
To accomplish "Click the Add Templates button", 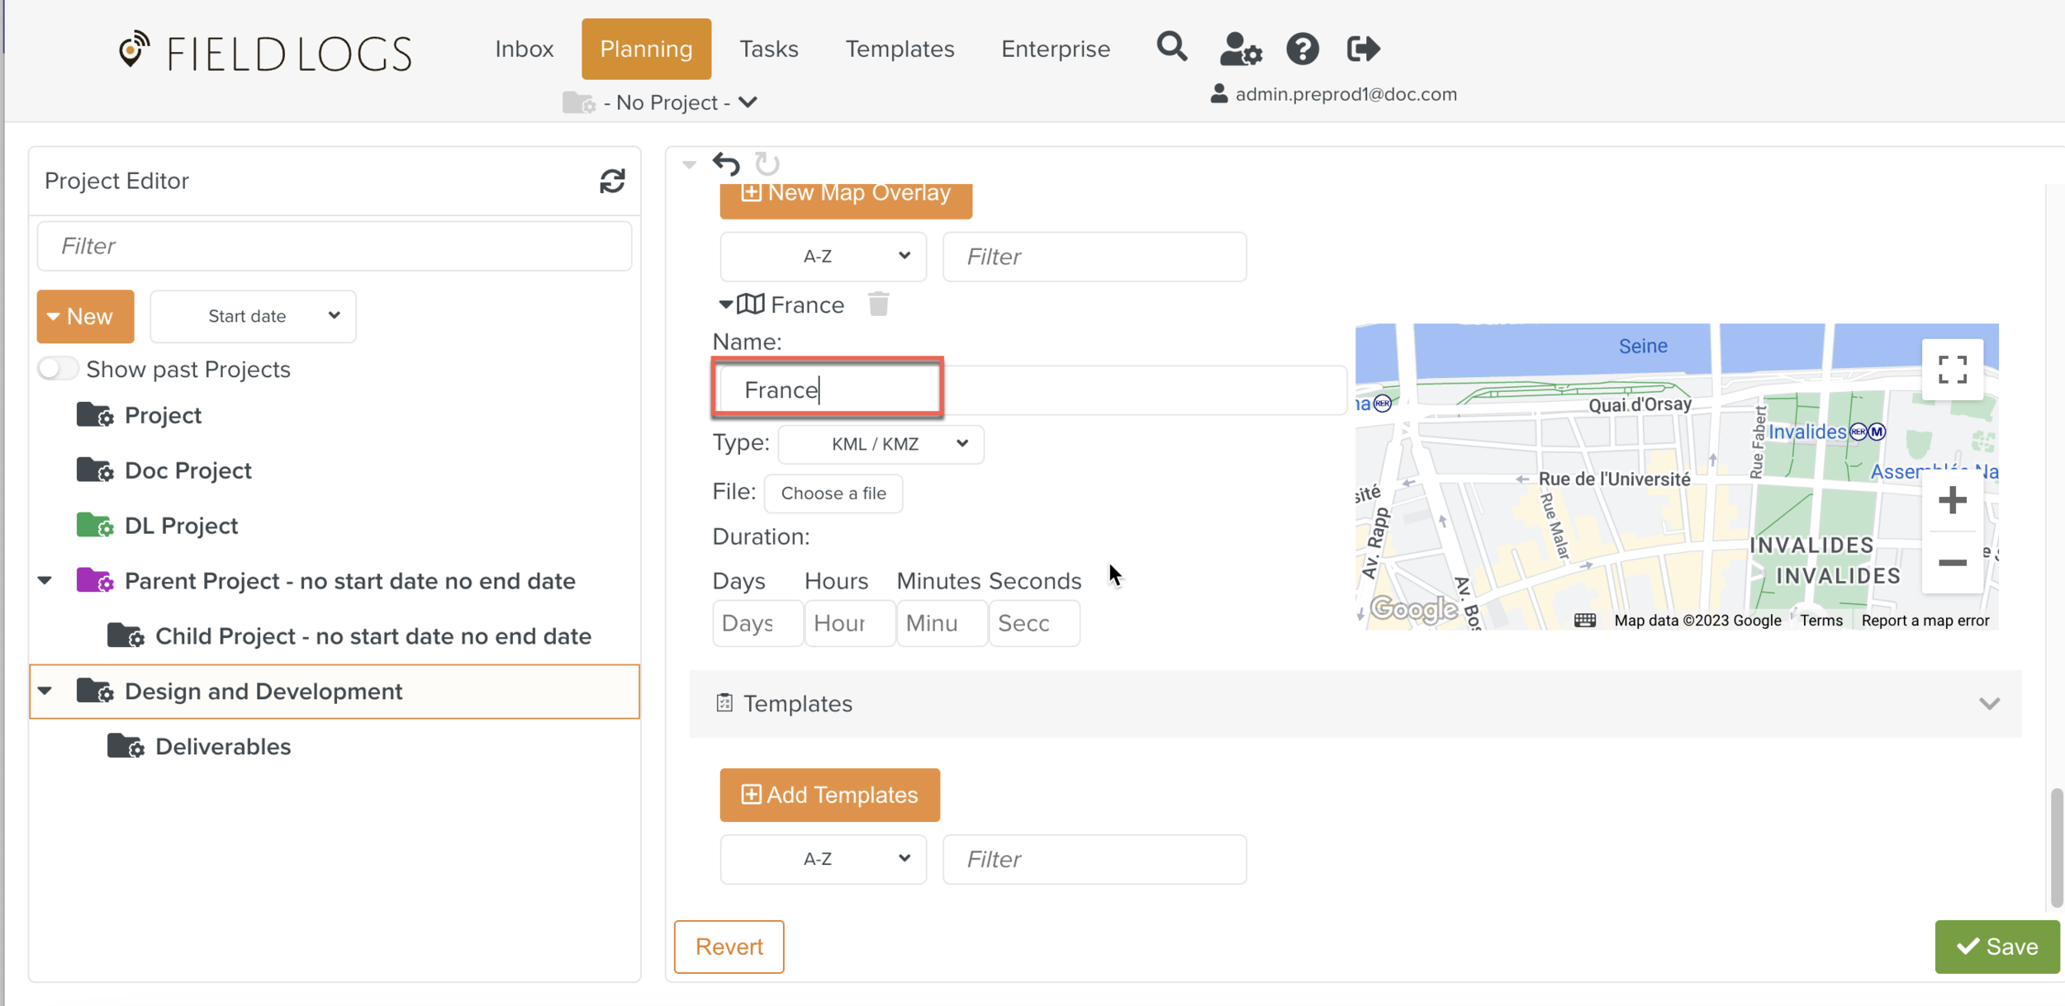I will (x=829, y=795).
